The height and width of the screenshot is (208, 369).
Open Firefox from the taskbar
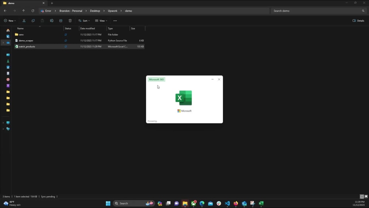(x=236, y=203)
